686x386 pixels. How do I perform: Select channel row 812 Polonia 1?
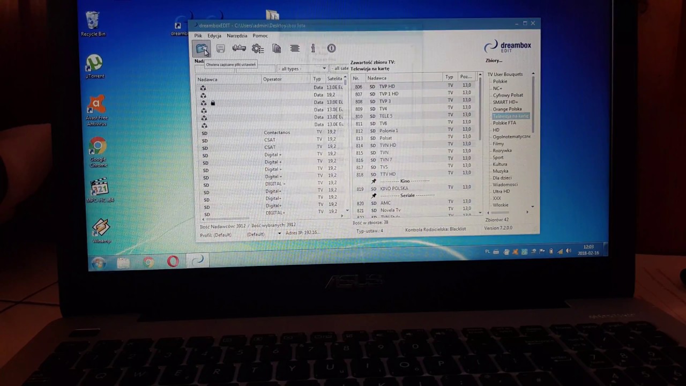[x=414, y=131]
